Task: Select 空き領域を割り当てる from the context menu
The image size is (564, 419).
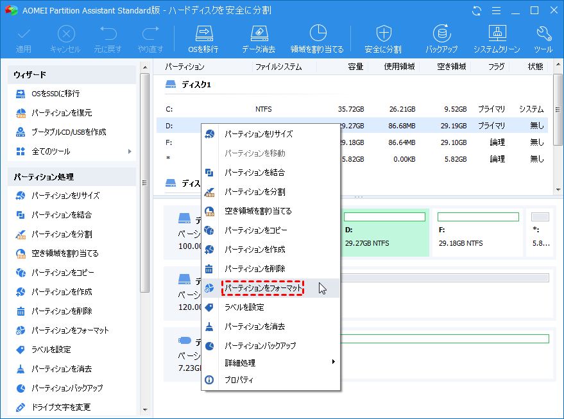Action: tap(271, 211)
